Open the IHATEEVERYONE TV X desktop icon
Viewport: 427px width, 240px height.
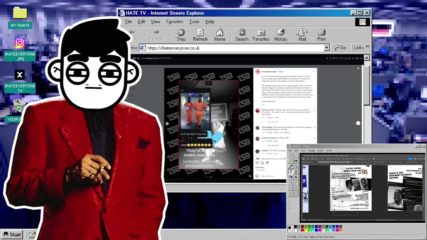[x=20, y=82]
